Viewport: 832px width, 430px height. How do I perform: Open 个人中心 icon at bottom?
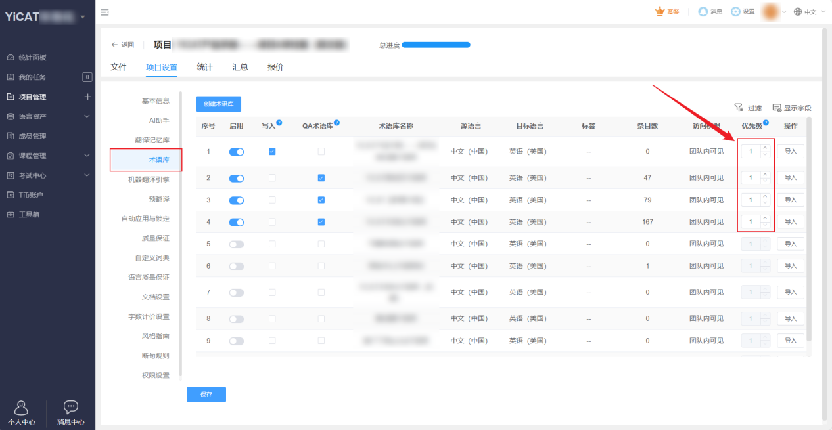click(x=22, y=413)
